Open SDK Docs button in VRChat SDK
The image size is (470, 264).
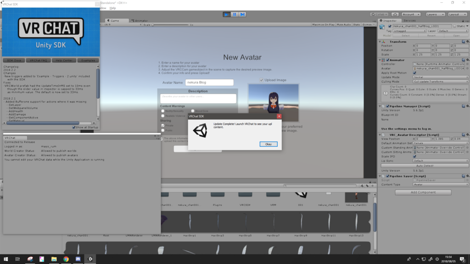tap(14, 60)
